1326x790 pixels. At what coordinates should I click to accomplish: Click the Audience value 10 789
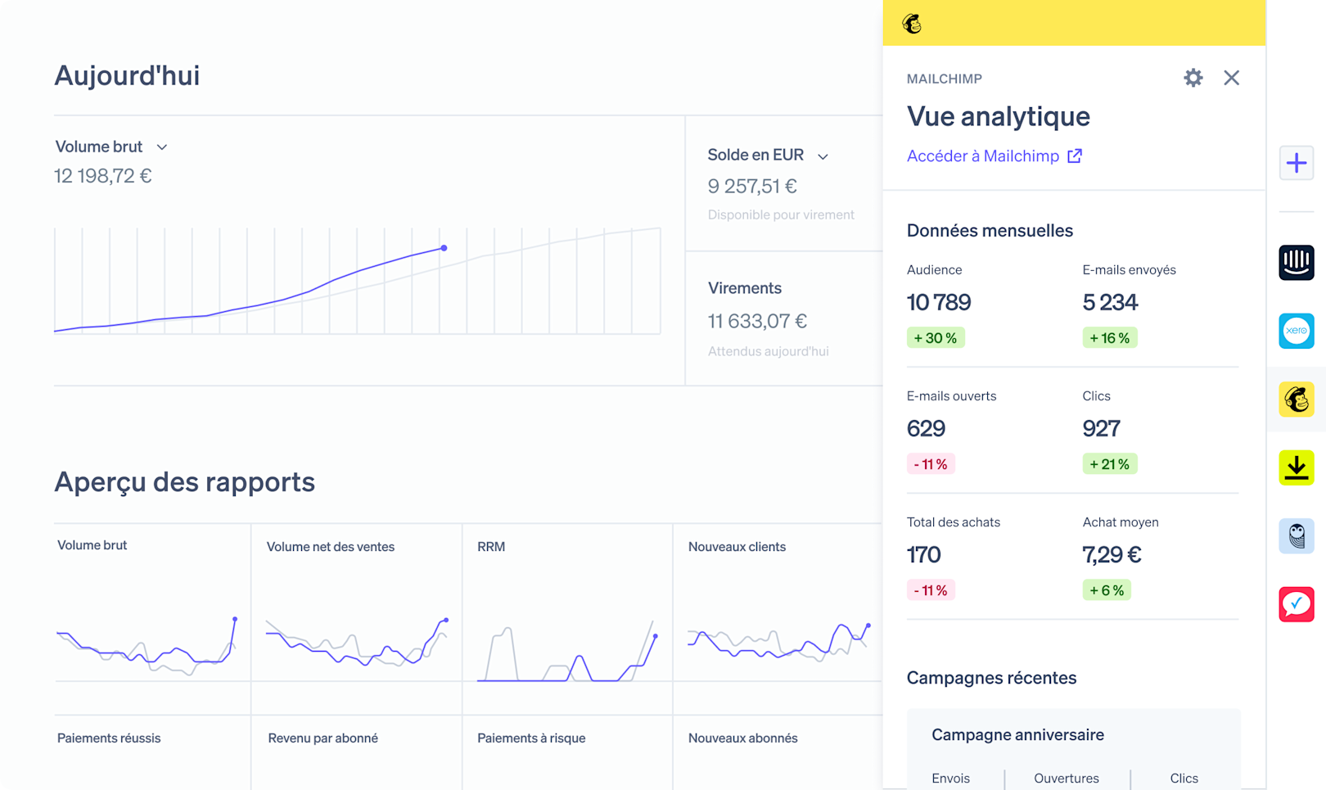939,302
